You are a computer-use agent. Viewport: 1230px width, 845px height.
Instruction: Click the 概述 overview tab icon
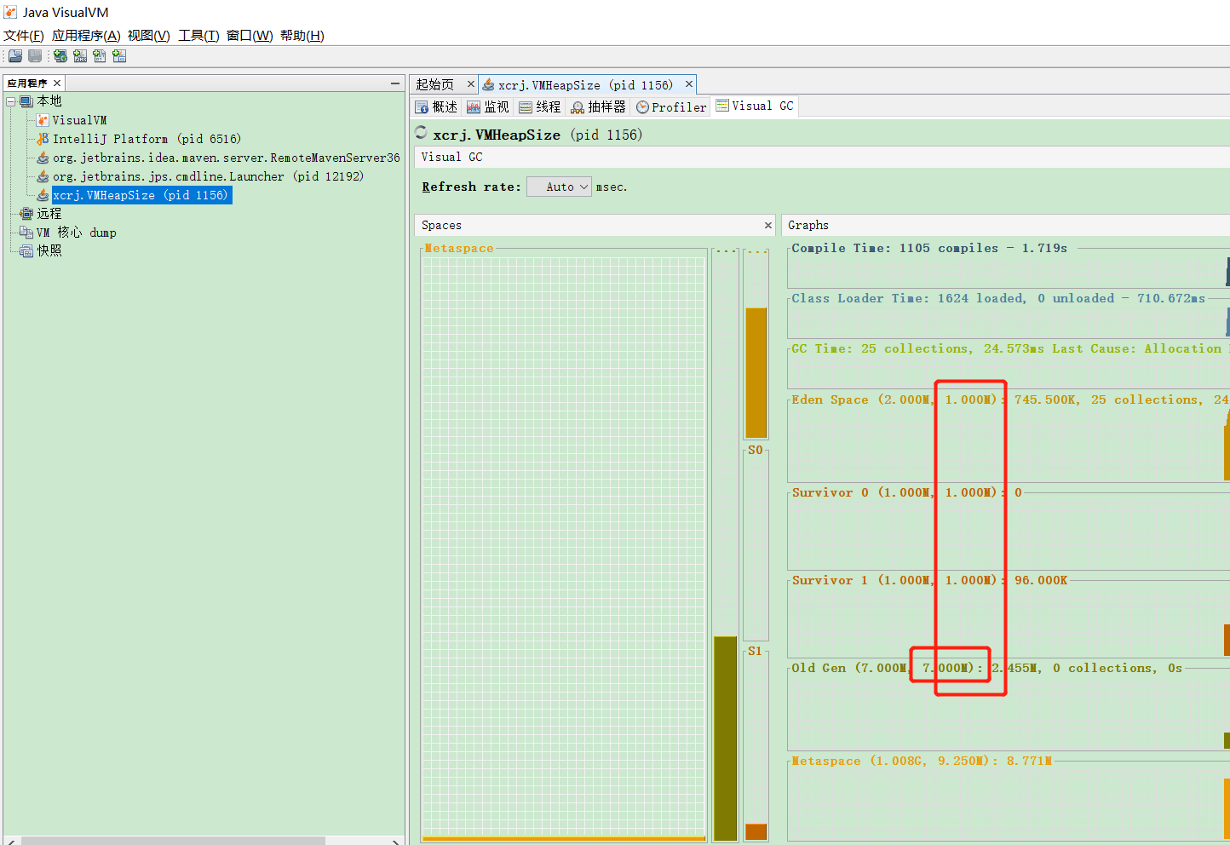click(422, 107)
